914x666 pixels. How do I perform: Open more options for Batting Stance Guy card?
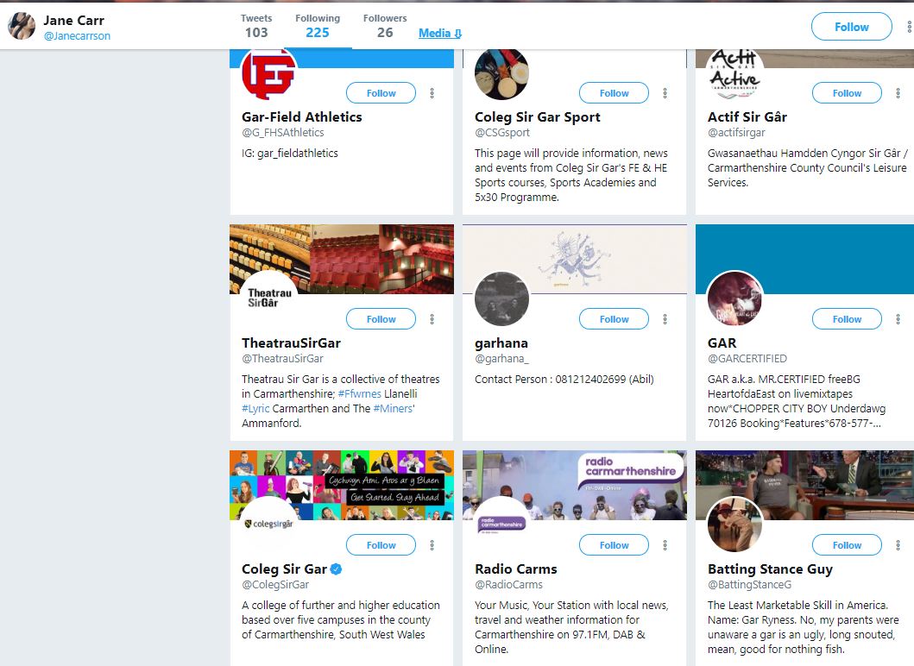(898, 545)
